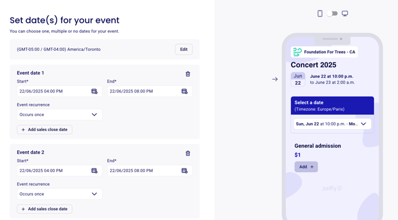Open calendar picker for Event date 1 Start
Screen dimensions: 398x220
click(94, 91)
